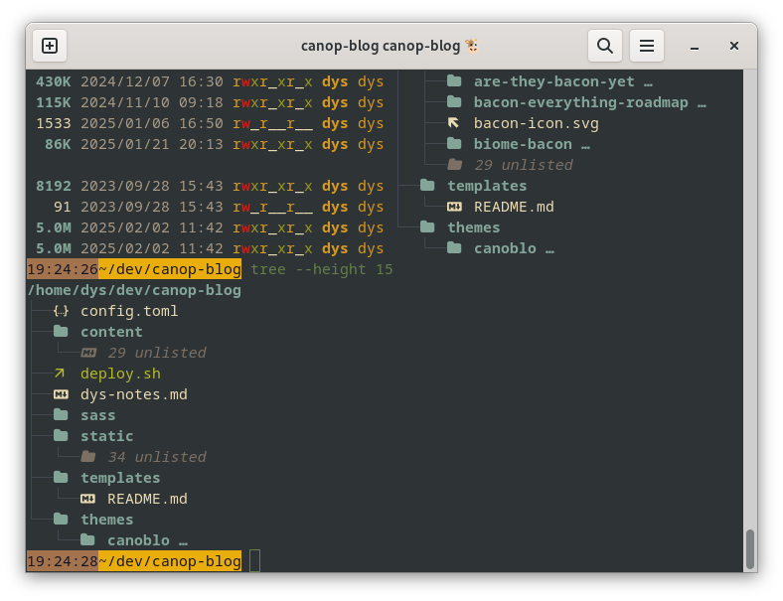Click markdown icon of dys-notes.md
Image resolution: width=783 pixels, height=601 pixels.
pos(61,394)
